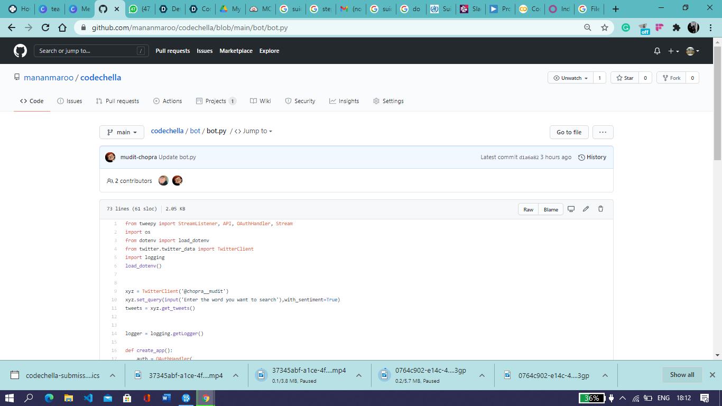Screen dimensions: 722x406
Task: Open the Unwatch dropdown button
Action: [x=570, y=78]
